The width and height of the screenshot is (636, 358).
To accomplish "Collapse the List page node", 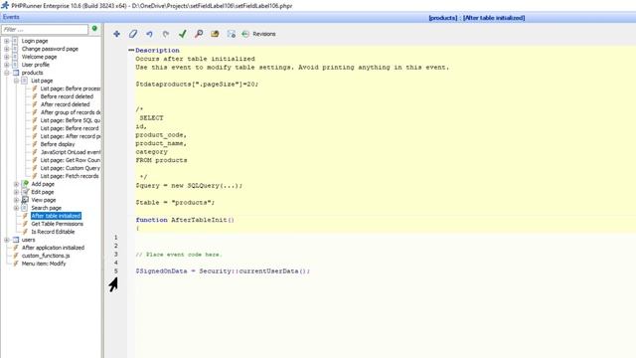I will click(x=16, y=81).
